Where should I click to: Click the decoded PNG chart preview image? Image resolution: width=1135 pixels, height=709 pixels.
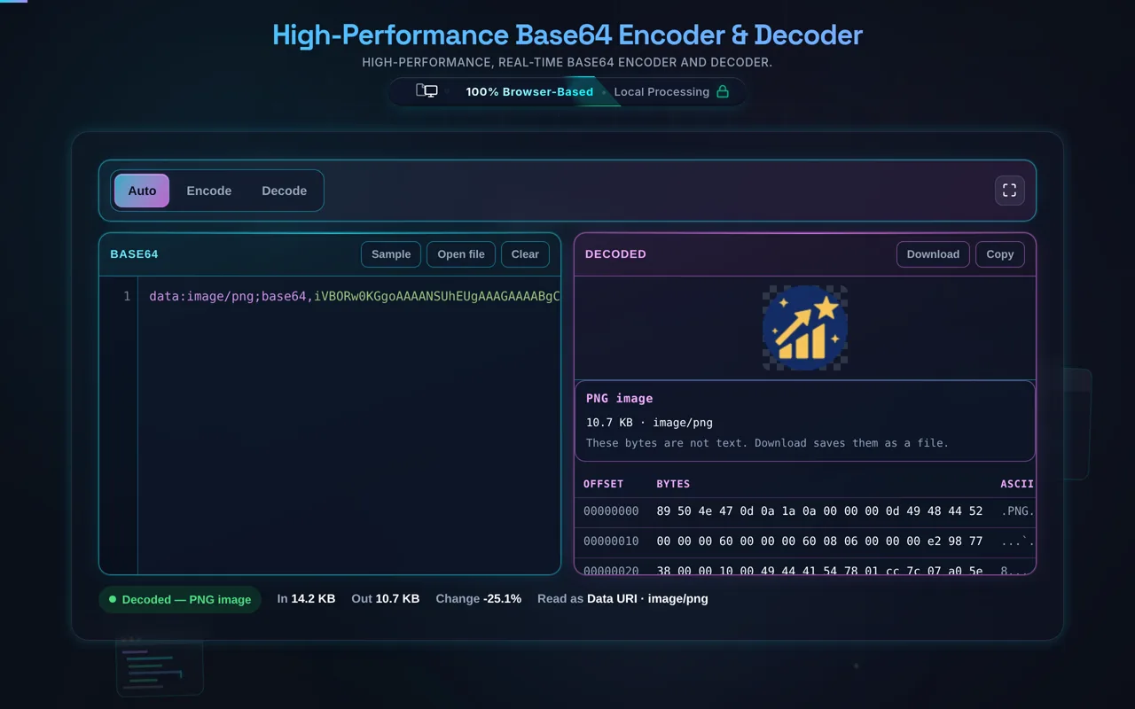point(805,328)
